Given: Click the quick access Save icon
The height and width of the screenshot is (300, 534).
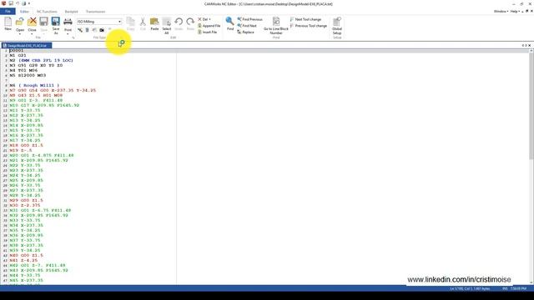Looking at the screenshot, I should tap(11, 3).
